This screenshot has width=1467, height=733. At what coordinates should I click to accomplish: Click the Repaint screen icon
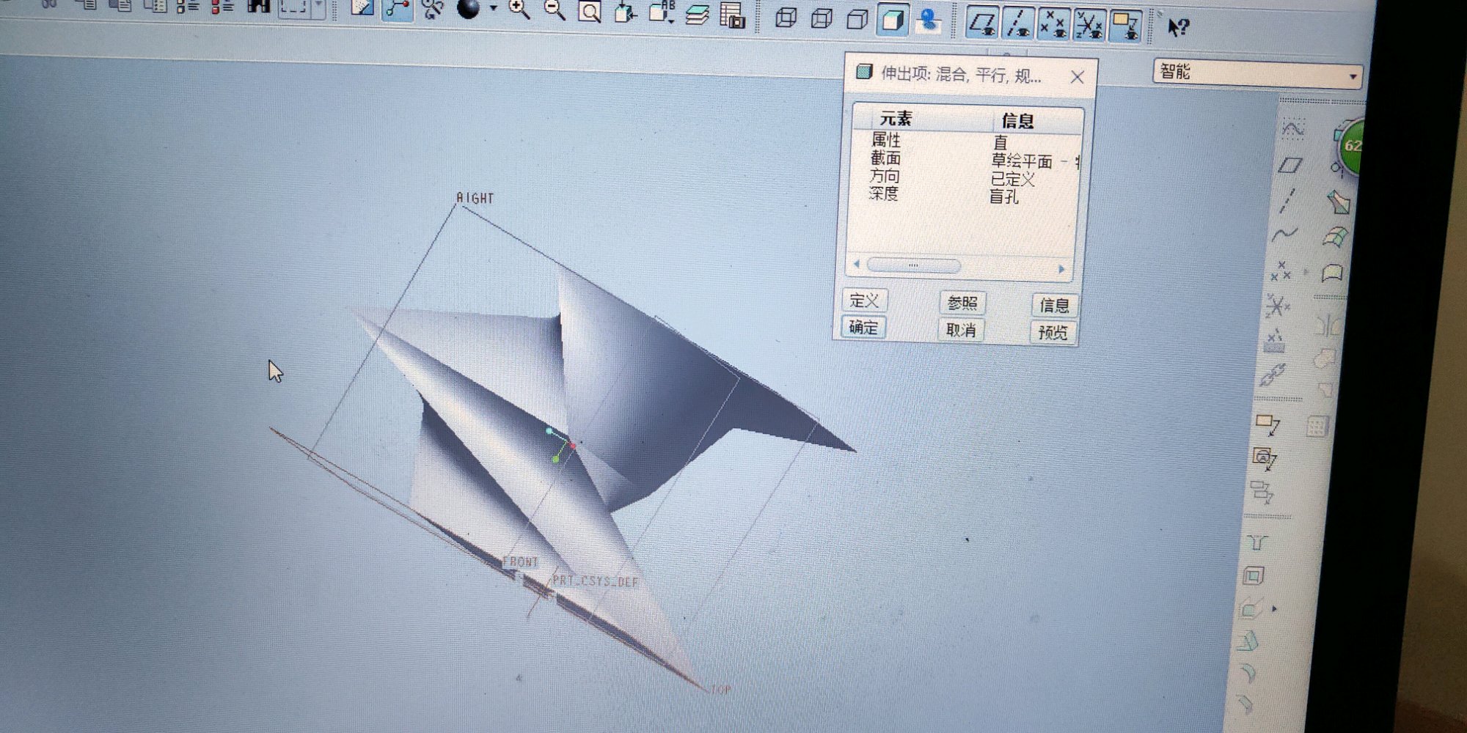pyautogui.click(x=361, y=8)
